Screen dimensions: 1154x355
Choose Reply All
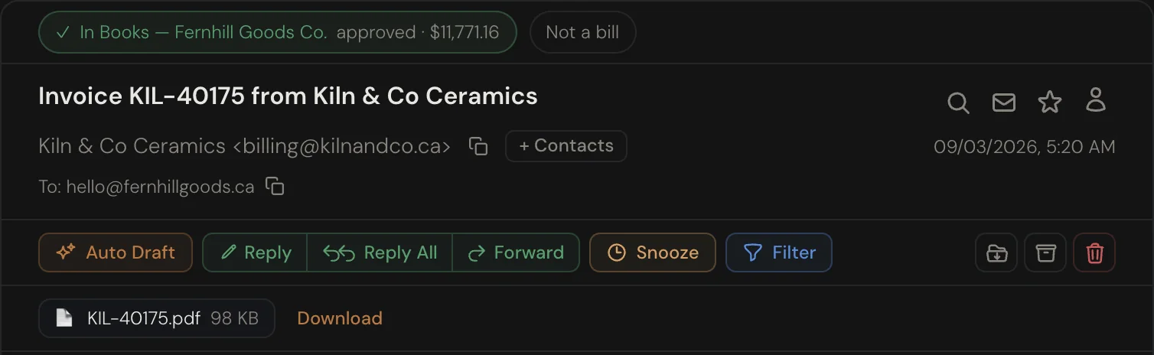[x=380, y=252]
